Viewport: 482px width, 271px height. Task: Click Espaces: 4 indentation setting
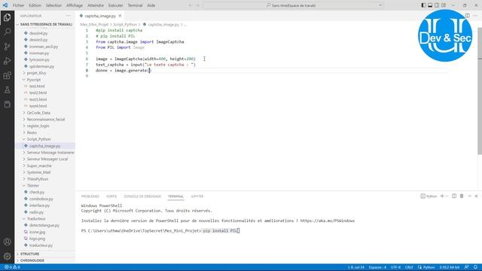377,267
